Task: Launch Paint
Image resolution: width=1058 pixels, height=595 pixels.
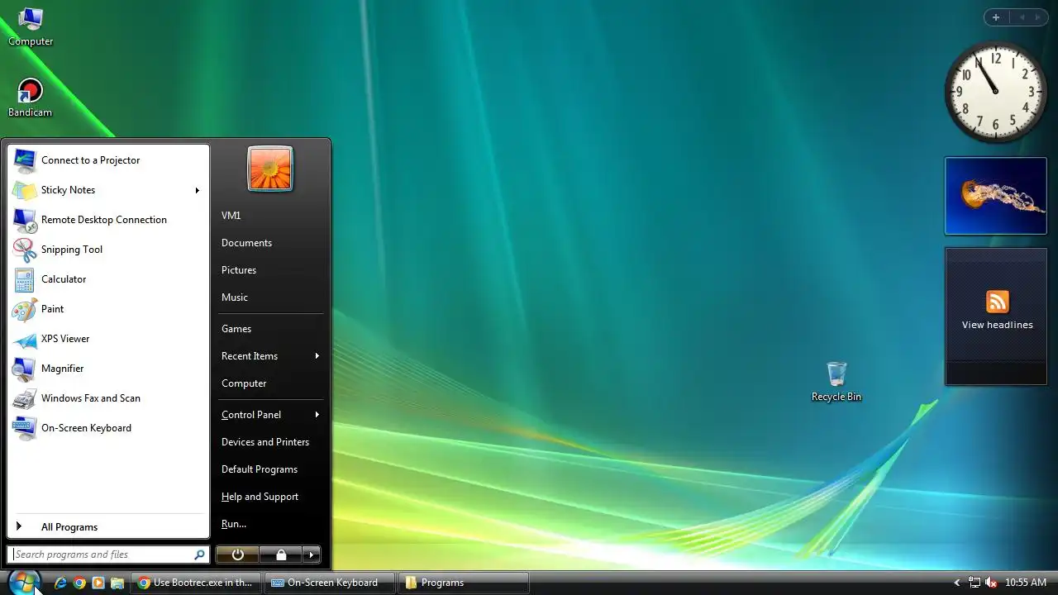Action: coord(108,309)
